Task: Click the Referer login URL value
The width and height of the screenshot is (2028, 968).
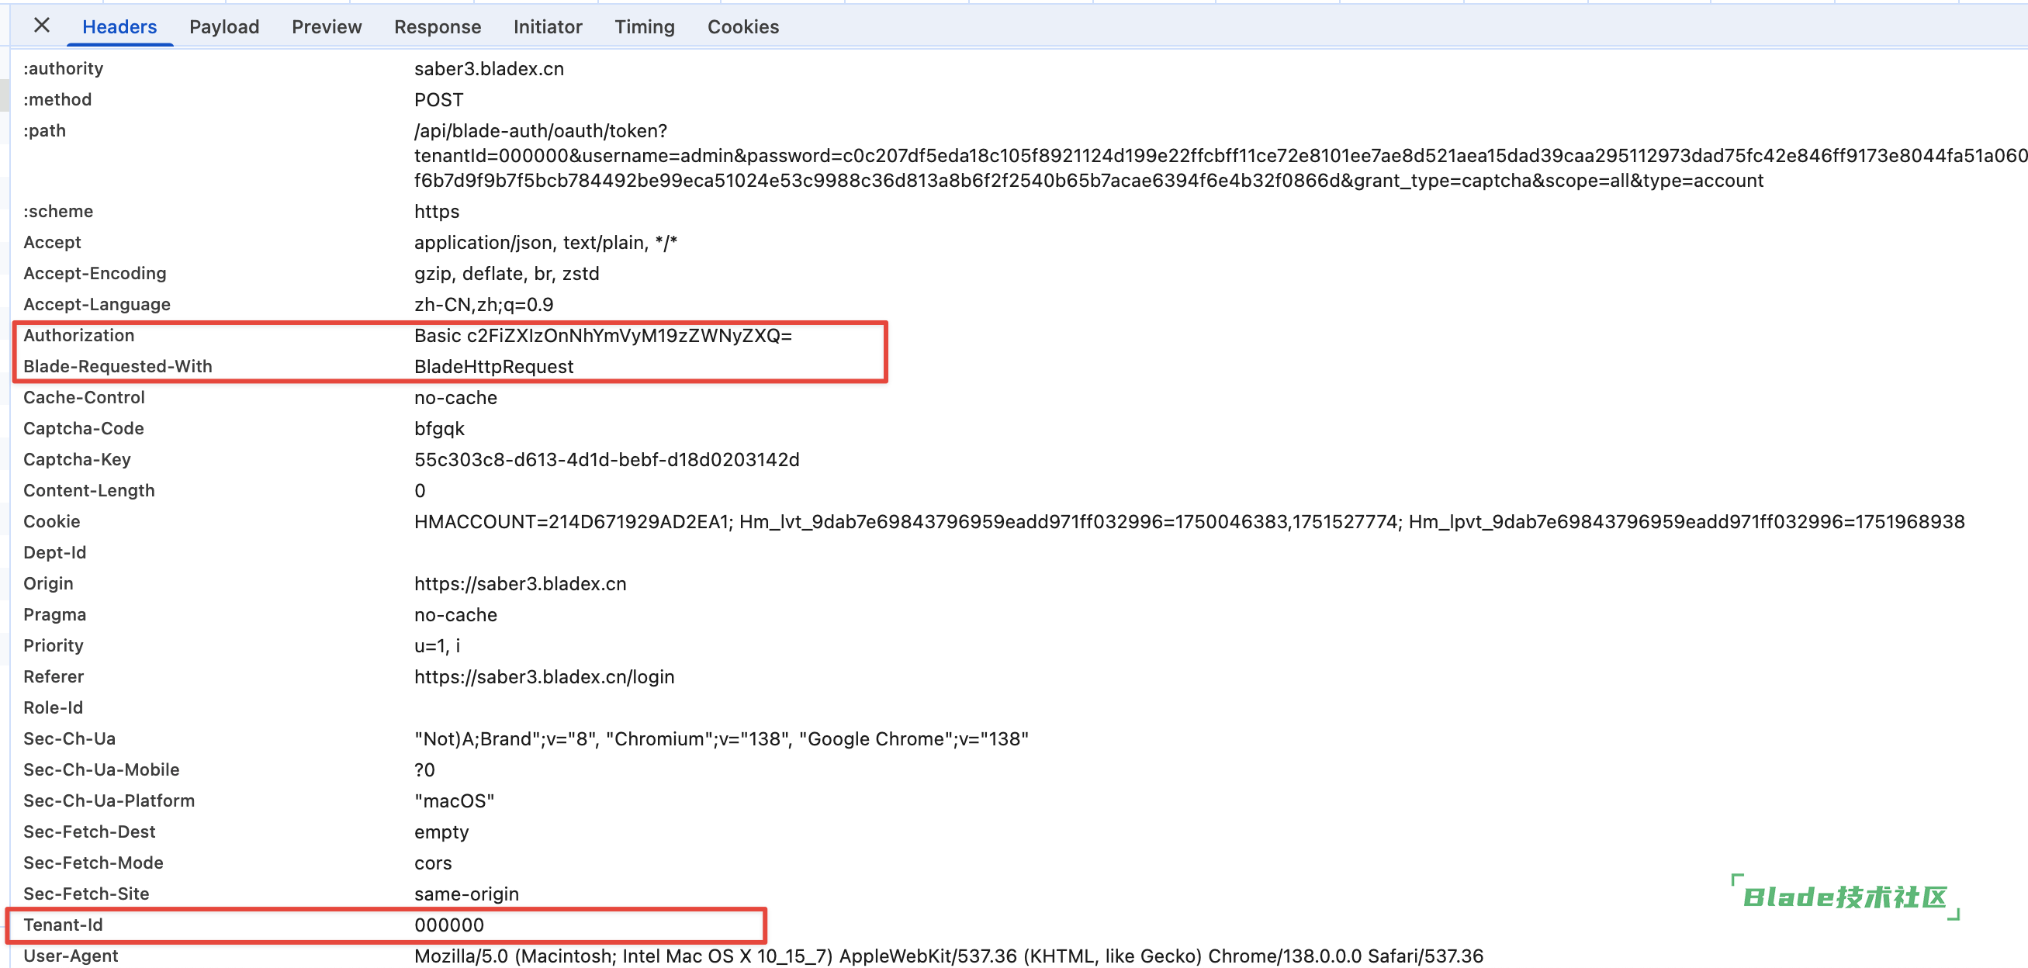Action: [x=544, y=677]
